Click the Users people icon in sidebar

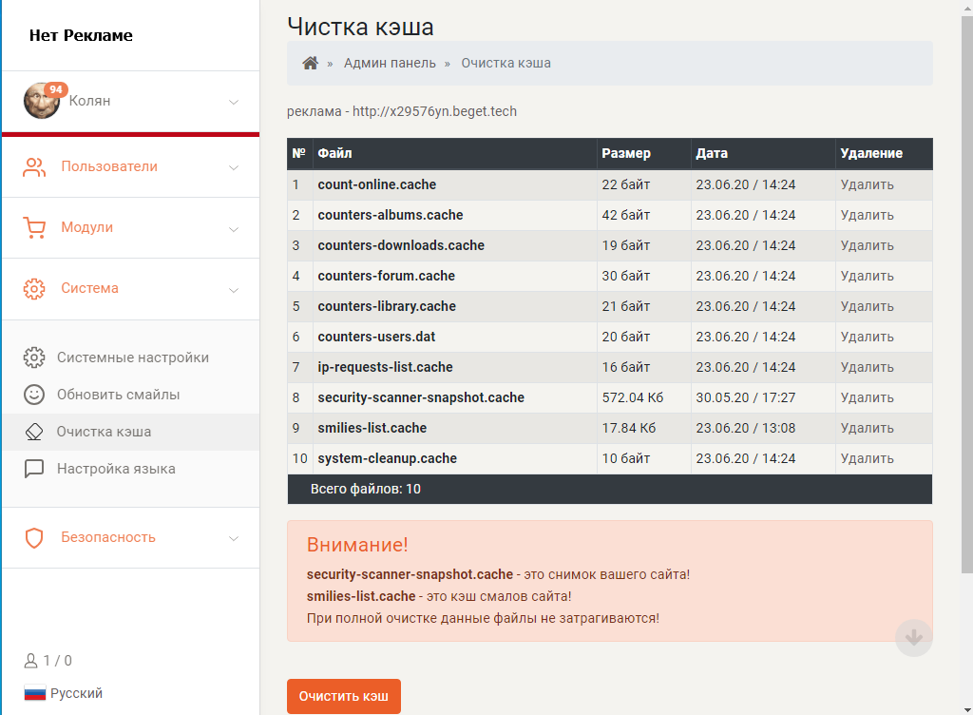coord(34,167)
